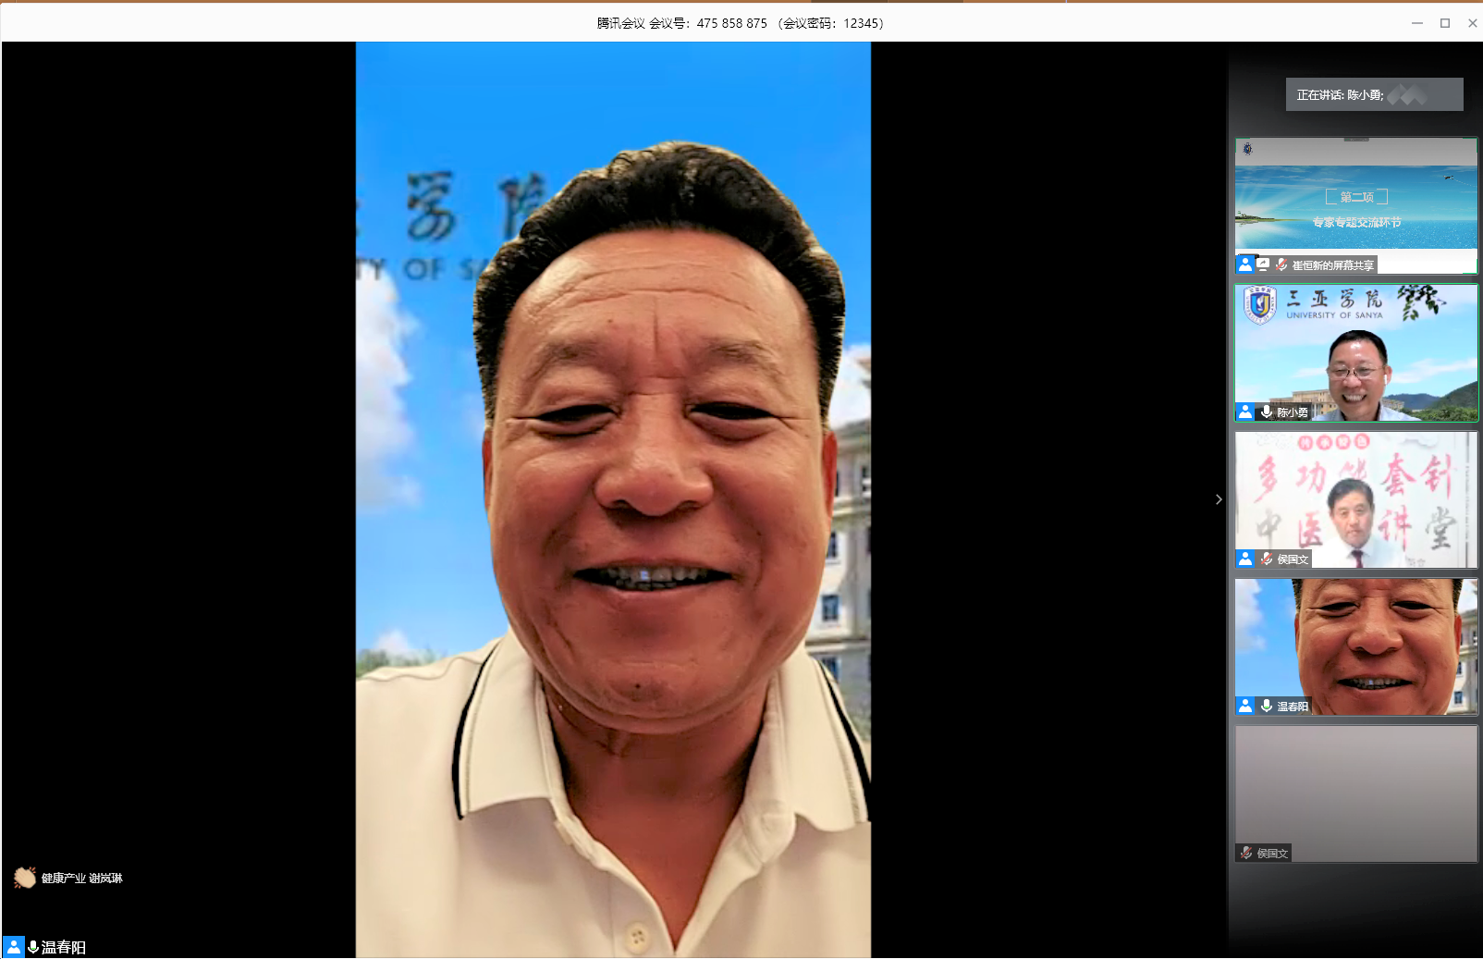This screenshot has width=1483, height=959.
Task: Click the blue profile icon under main video
Action: pyautogui.click(x=14, y=947)
